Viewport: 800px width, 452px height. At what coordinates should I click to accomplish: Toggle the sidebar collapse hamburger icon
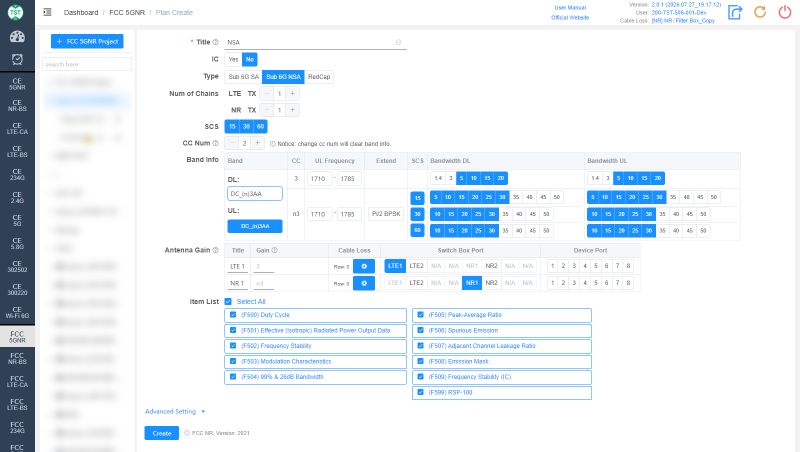pos(47,12)
